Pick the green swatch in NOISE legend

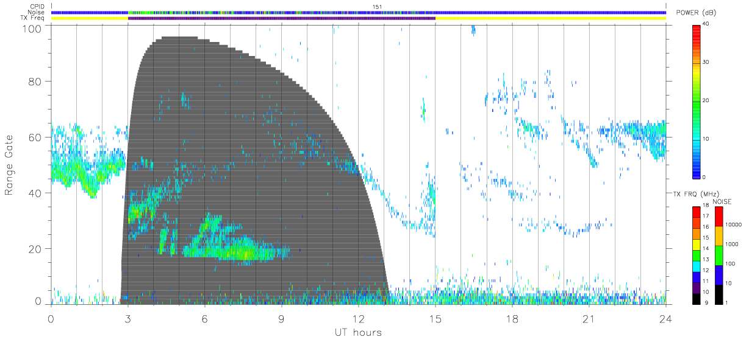[719, 256]
